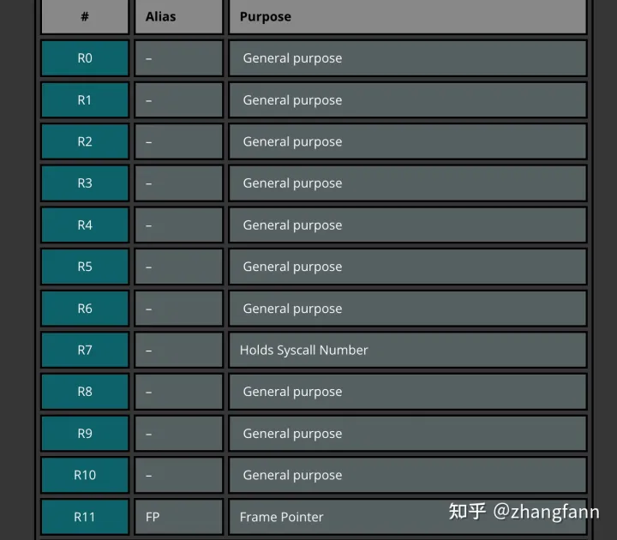Select the R3 register cell

click(x=85, y=183)
